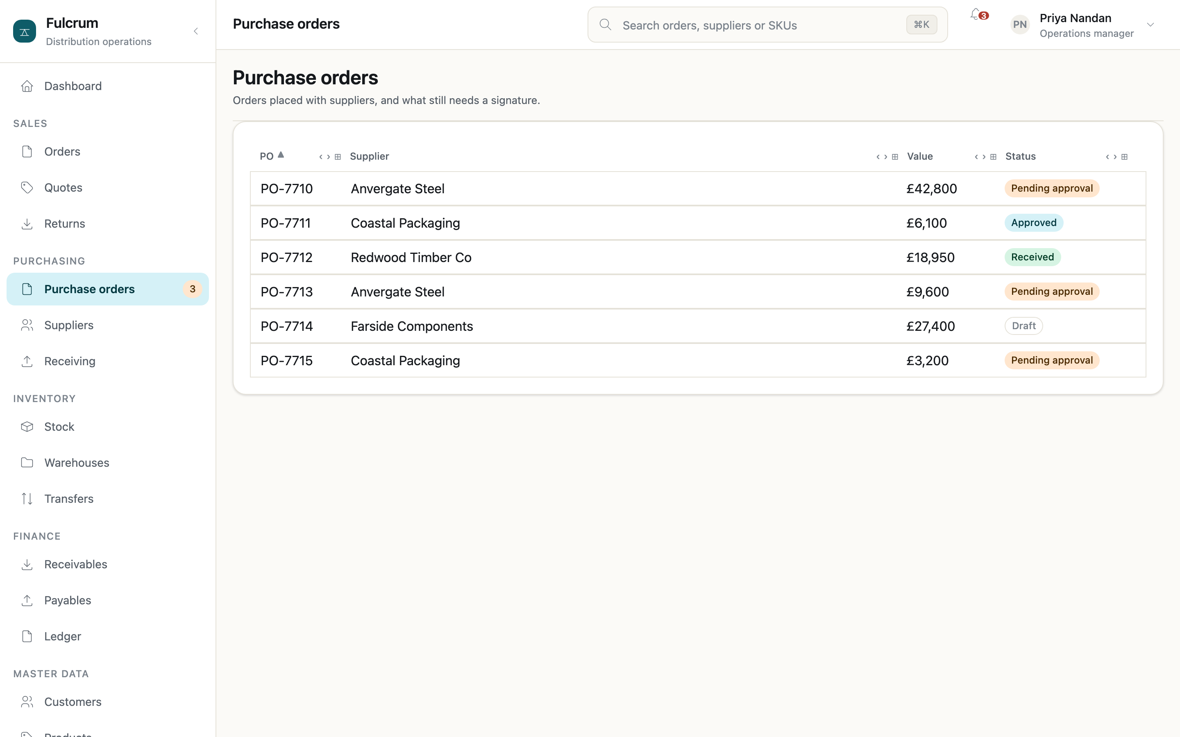The height and width of the screenshot is (737, 1180).
Task: Click left chevron in Value column header
Action: click(x=976, y=157)
